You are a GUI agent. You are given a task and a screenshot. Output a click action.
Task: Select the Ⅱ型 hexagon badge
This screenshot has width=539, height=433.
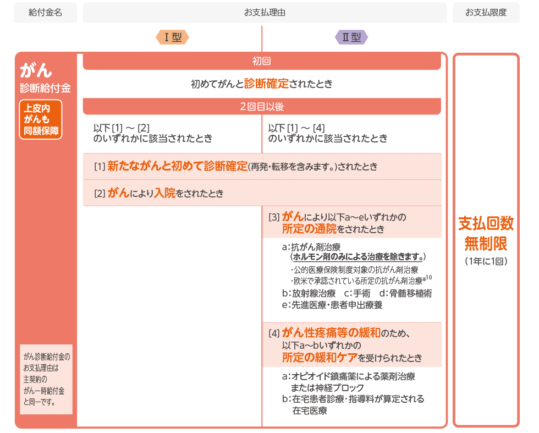click(x=351, y=37)
